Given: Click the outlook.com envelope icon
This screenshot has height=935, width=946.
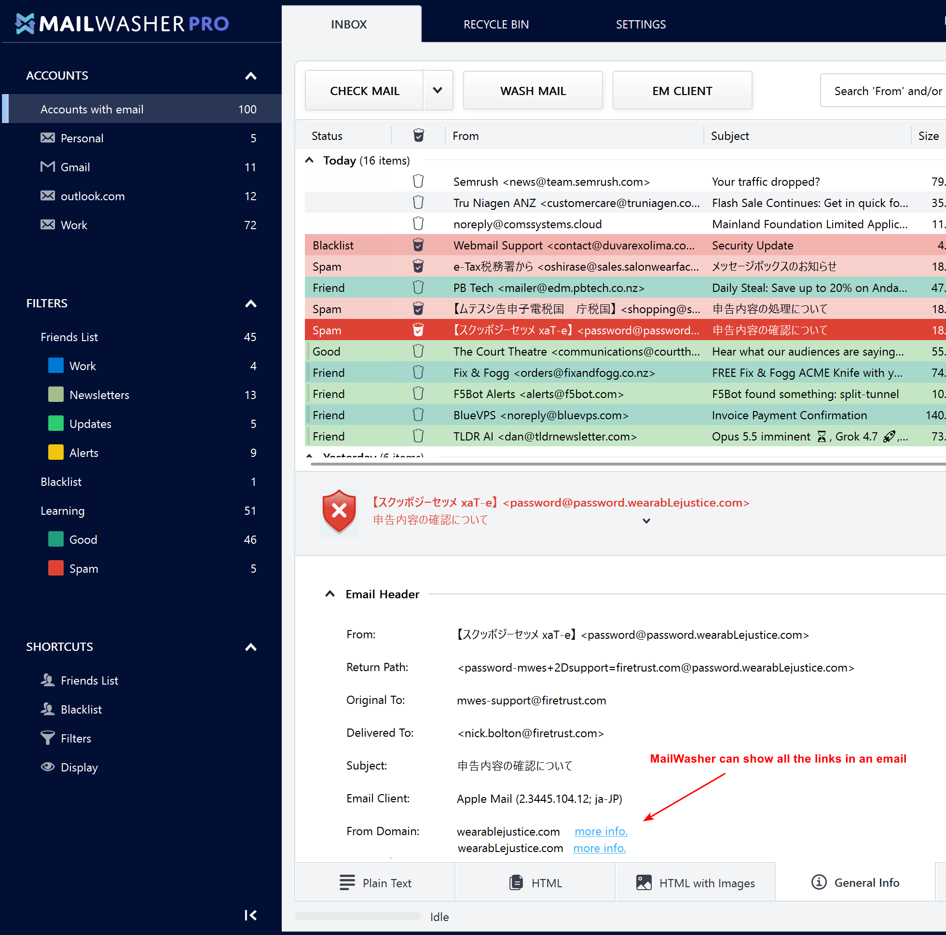Looking at the screenshot, I should pos(47,195).
